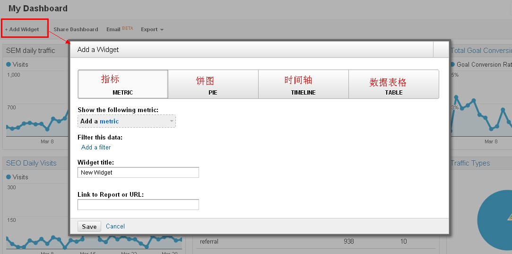Open the Traffic Types widget title

tap(470, 163)
